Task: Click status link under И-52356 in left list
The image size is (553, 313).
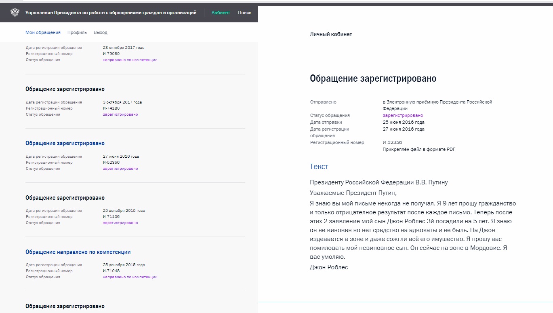Action: pyautogui.click(x=120, y=169)
